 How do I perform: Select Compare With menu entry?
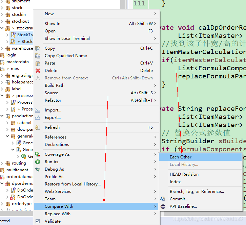[97, 206]
